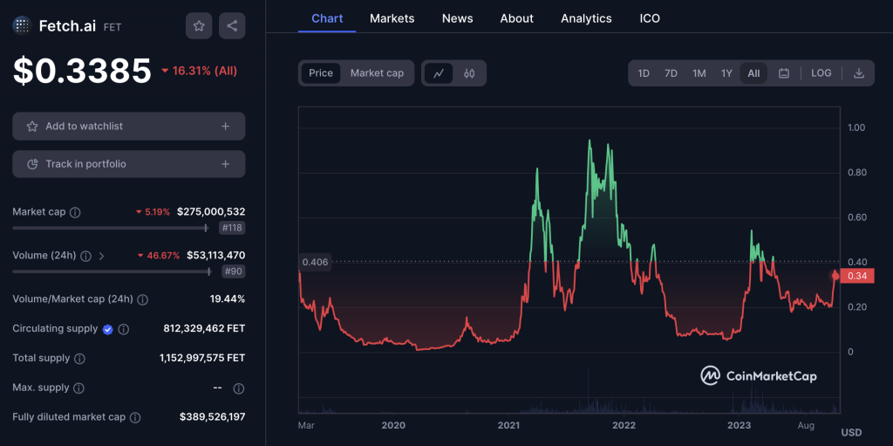
Task: Open the News tab
Action: 457,18
